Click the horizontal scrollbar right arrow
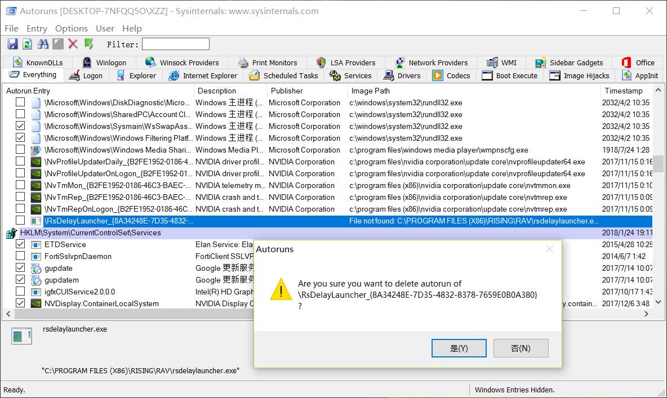Image resolution: width=667 pixels, height=398 pixels. [647, 314]
